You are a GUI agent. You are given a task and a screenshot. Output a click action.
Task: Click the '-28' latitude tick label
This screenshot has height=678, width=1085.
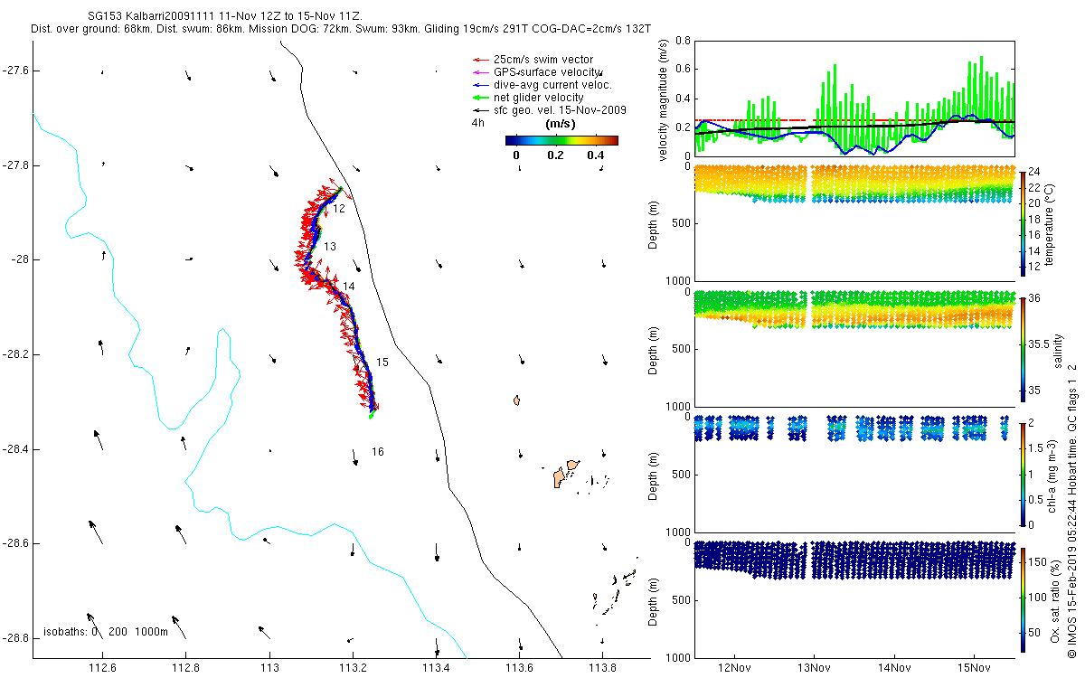(21, 260)
